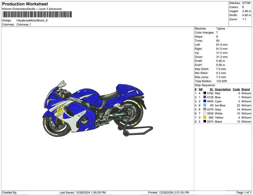Select the HayabusaMotorBlue4_8 design name
The height and width of the screenshot is (195, 253).
coord(32,20)
